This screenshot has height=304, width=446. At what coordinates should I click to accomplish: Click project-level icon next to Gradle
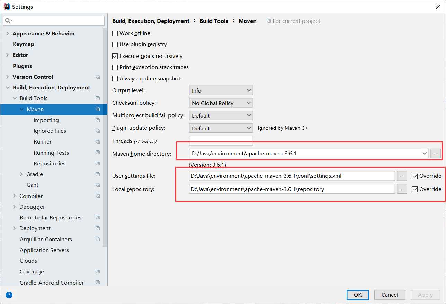point(98,174)
